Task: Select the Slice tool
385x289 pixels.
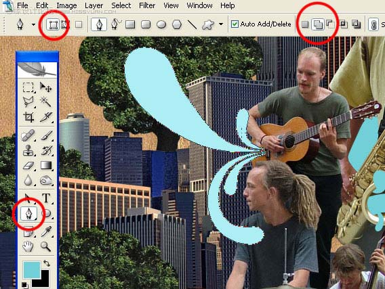Action: tap(45, 117)
